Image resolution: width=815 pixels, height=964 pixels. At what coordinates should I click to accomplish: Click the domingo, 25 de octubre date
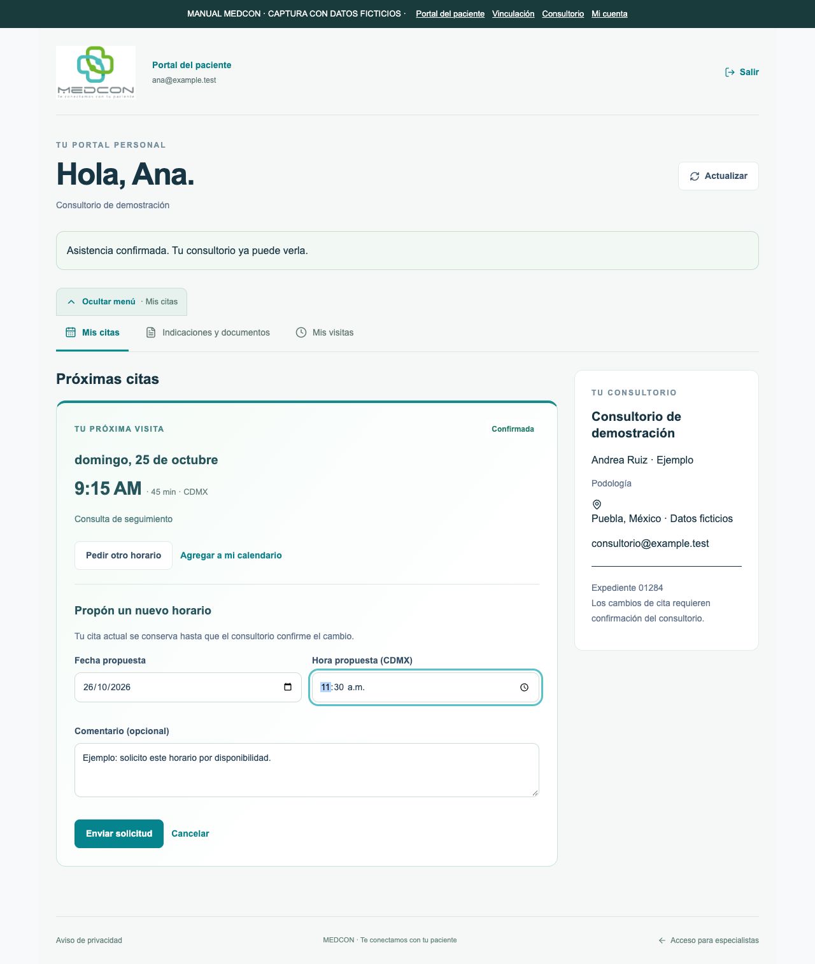tap(146, 460)
